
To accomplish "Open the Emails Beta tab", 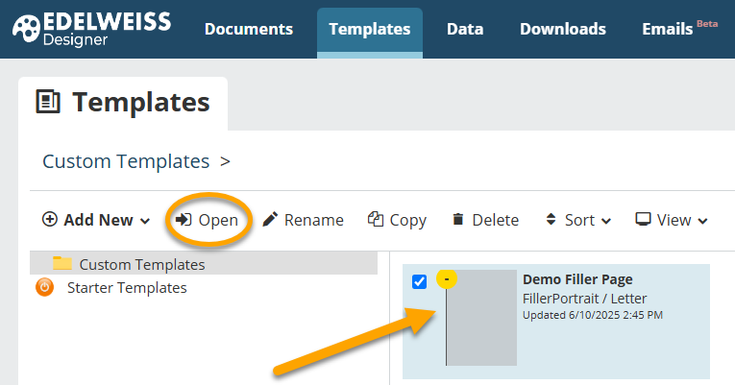I will (x=679, y=29).
